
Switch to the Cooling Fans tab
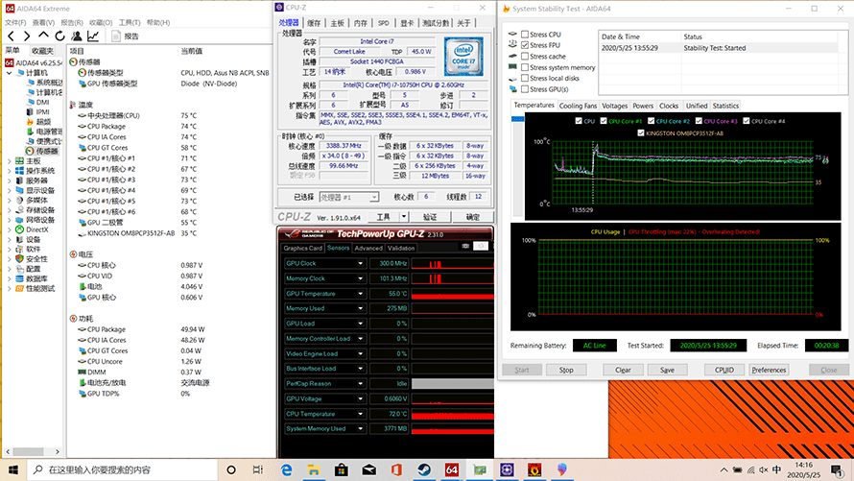[x=578, y=106]
